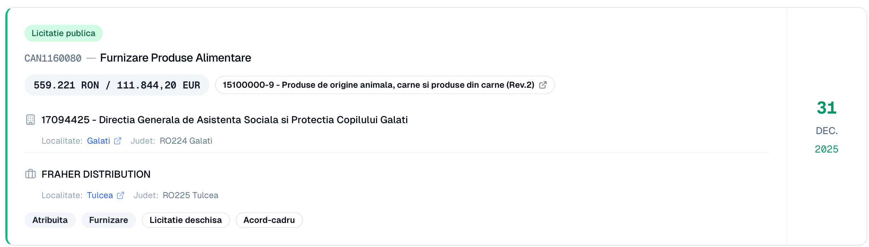Click the briefcase icon beside FRAHER DISTRIBUTION
The height and width of the screenshot is (247, 869).
coord(30,174)
